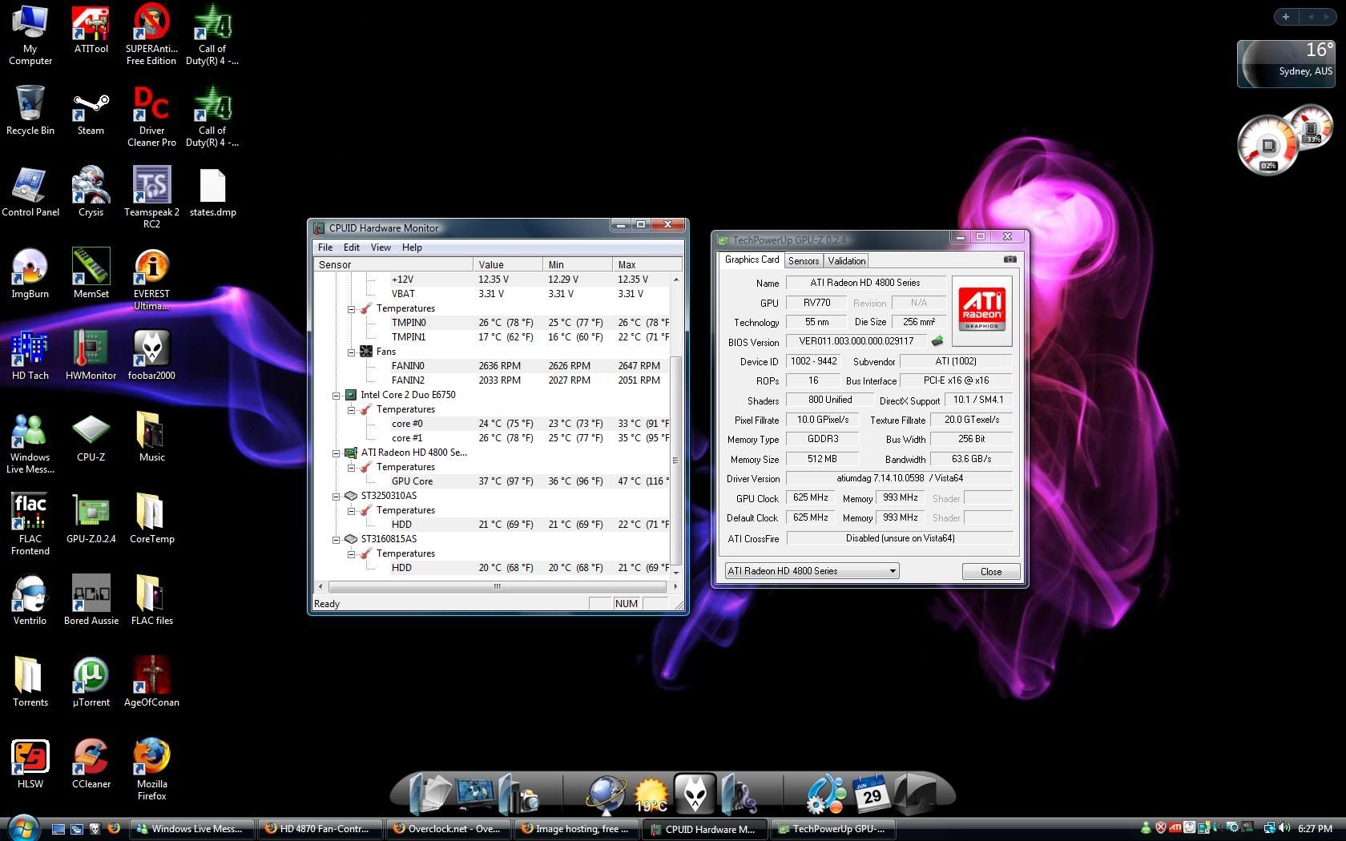Click the BIOS save chip icon in GPU-Z
The image size is (1346, 841).
pos(937,341)
